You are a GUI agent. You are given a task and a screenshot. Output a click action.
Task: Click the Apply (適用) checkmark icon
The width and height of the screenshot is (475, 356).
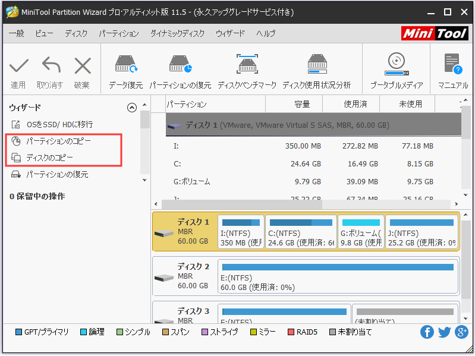pos(19,66)
